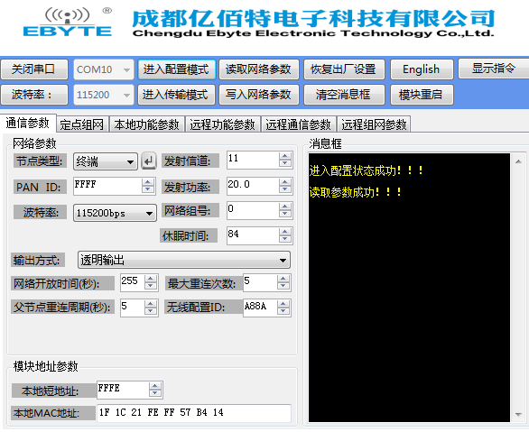Decrease 休眠时间 with the down arrow

(285, 239)
